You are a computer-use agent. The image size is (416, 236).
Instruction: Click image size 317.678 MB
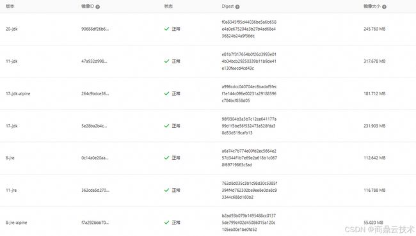click(x=374, y=61)
